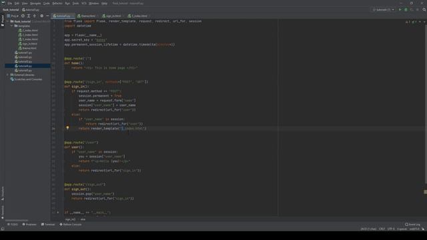Screen dimensions: 427x240
Task: Click caret position indicator in the status bar
Action: [368, 229]
